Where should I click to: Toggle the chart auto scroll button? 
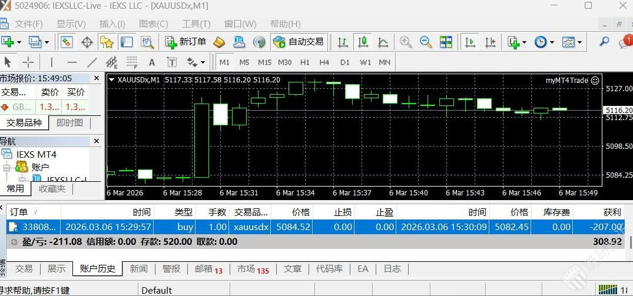470,42
